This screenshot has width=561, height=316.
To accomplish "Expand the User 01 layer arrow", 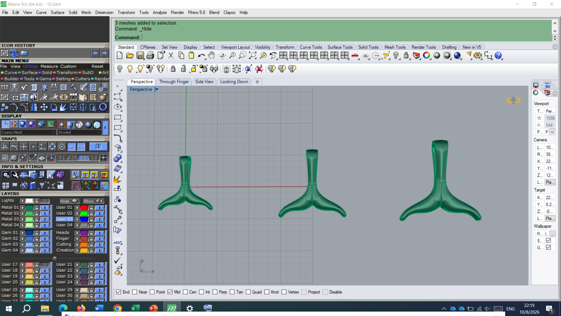I will click(77, 207).
